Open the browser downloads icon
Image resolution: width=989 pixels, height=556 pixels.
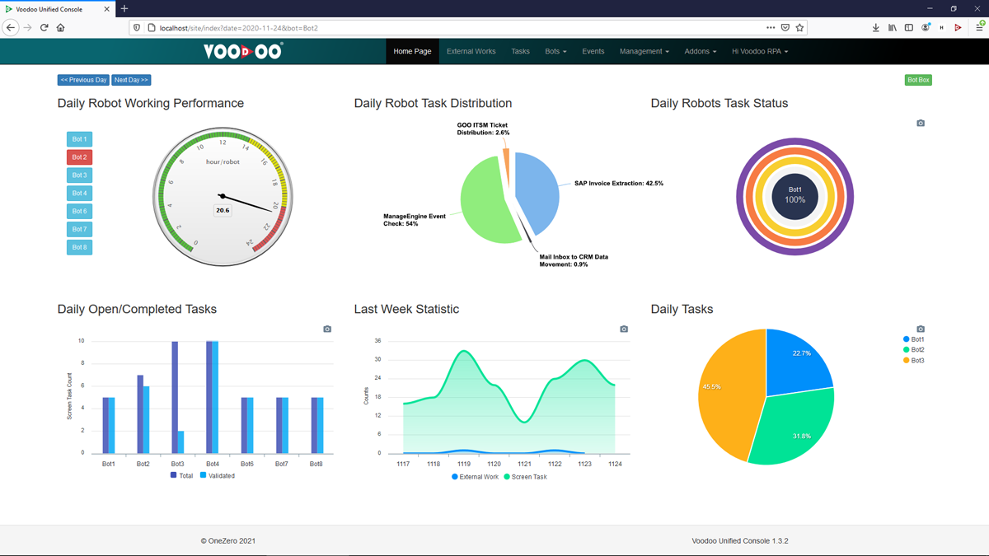pyautogui.click(x=875, y=28)
